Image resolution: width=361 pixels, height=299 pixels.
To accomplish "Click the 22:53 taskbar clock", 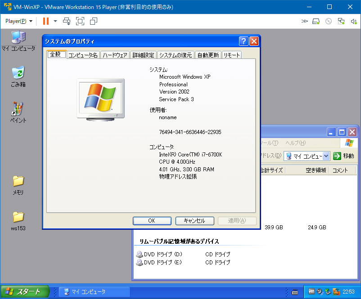I will tap(348, 292).
